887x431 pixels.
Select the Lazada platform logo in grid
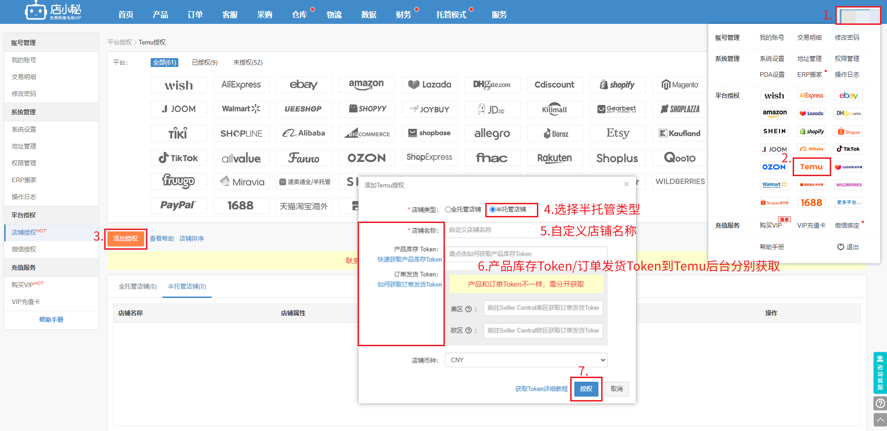tap(429, 85)
